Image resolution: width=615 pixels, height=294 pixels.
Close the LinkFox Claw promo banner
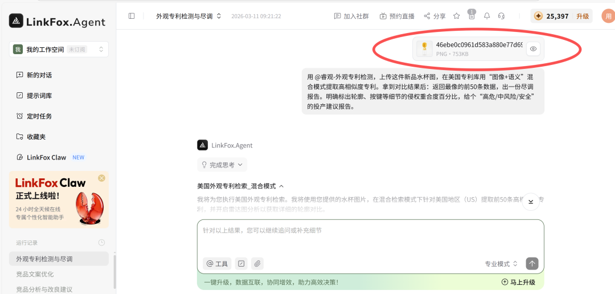tap(101, 178)
